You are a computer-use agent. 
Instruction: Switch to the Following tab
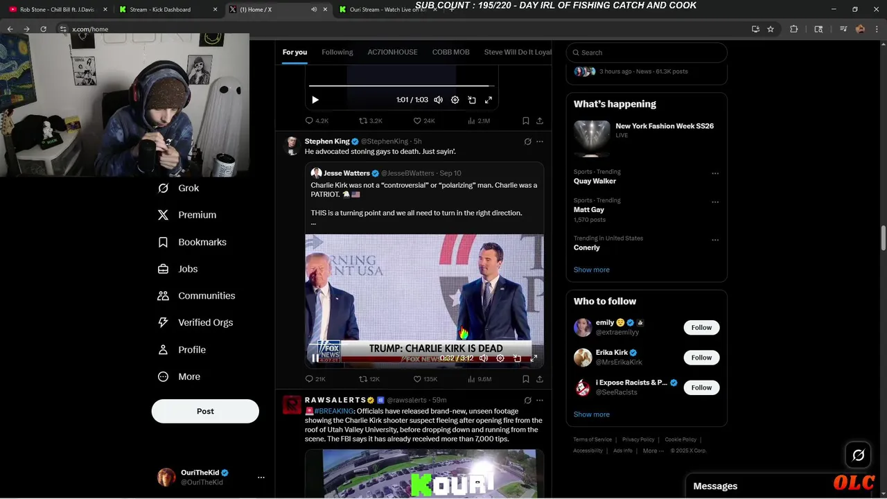(337, 52)
